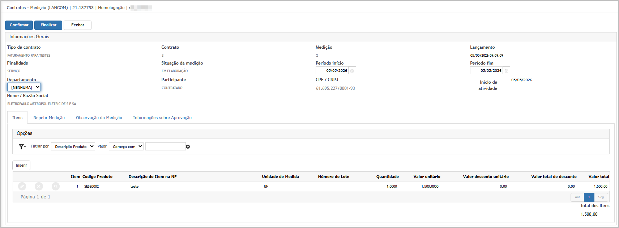Open the Período início calendar icon
This screenshot has height=228, width=619.
coord(352,71)
